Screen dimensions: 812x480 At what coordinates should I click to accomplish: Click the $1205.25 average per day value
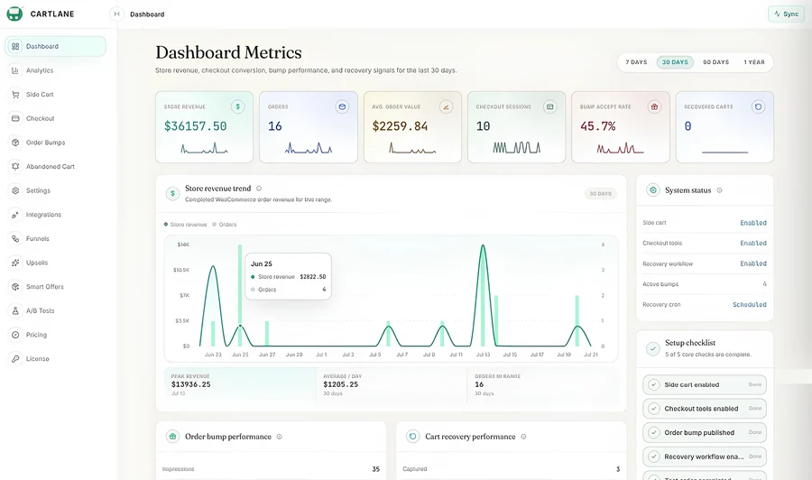pos(341,384)
